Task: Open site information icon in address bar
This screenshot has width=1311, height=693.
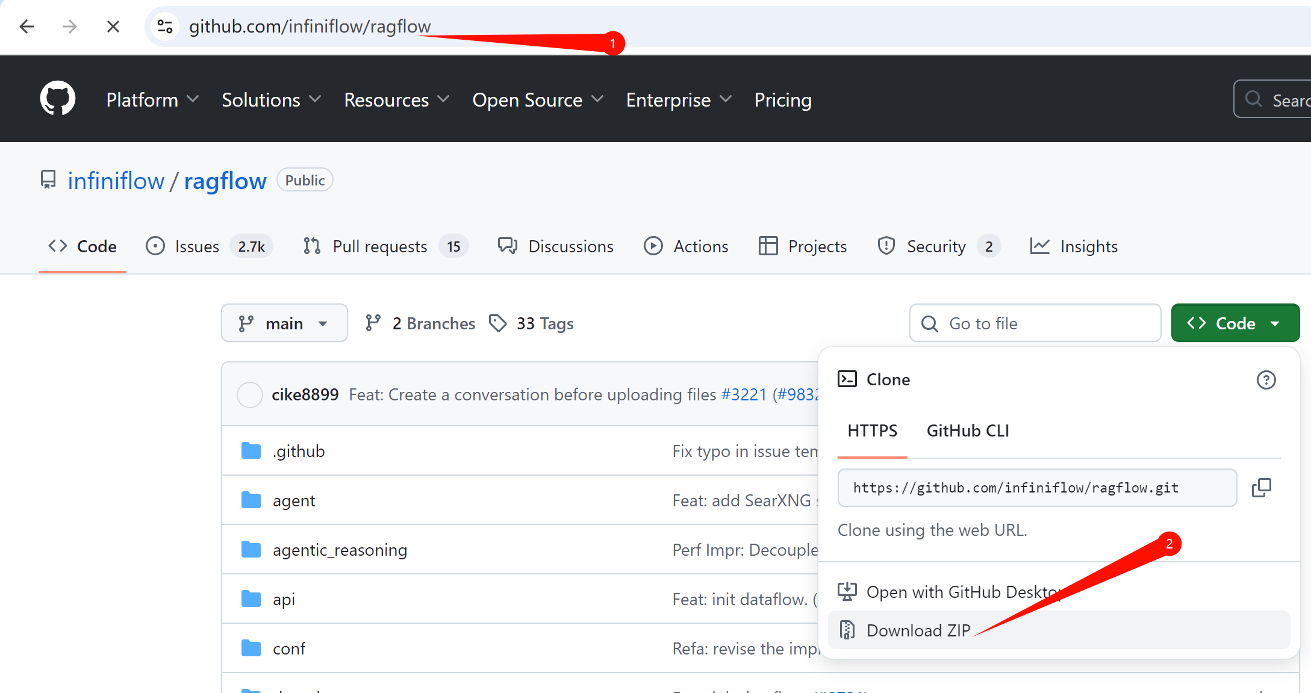Action: click(165, 26)
